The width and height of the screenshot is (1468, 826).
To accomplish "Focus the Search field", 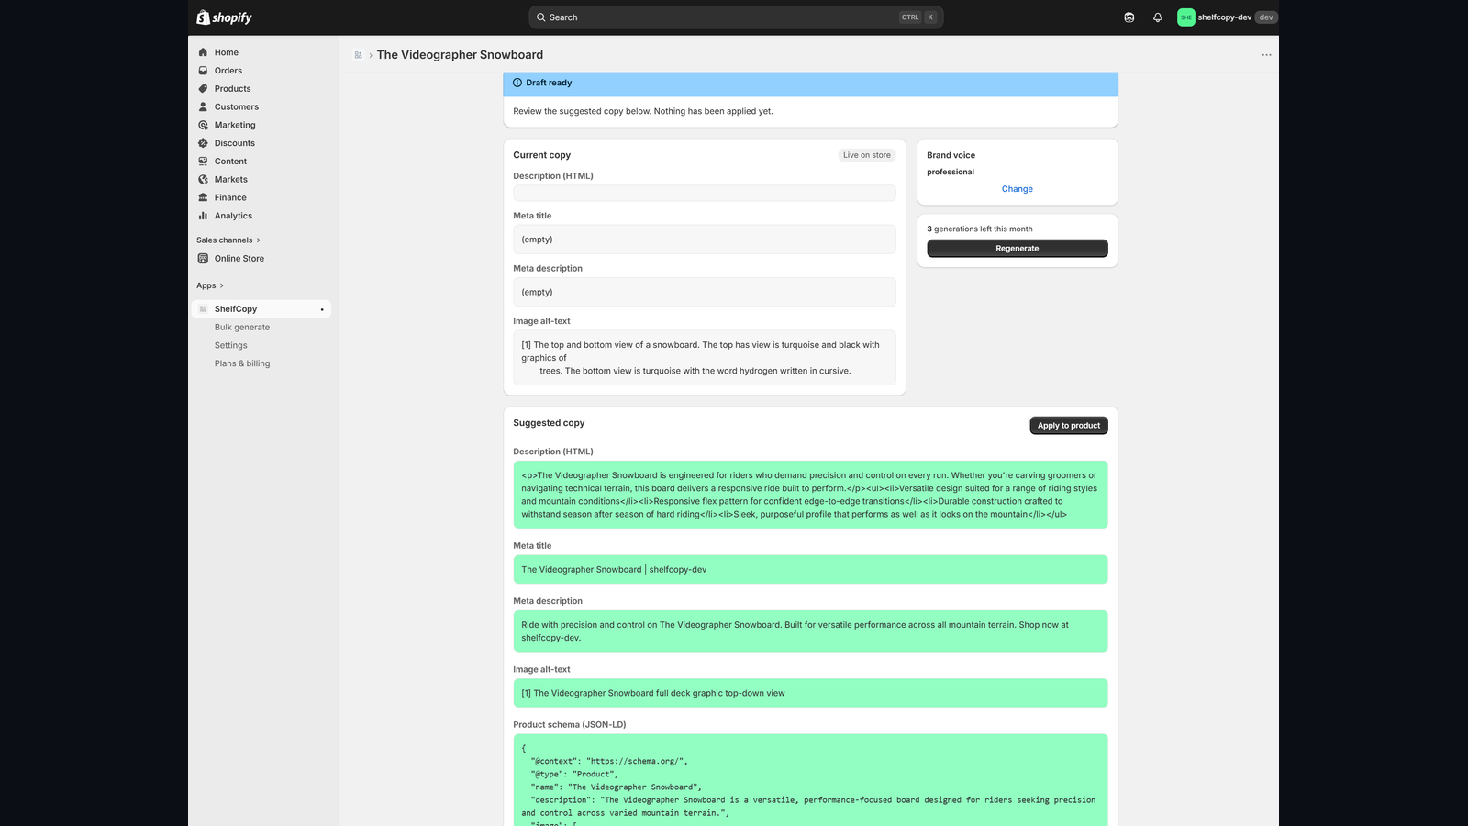I will click(x=736, y=17).
